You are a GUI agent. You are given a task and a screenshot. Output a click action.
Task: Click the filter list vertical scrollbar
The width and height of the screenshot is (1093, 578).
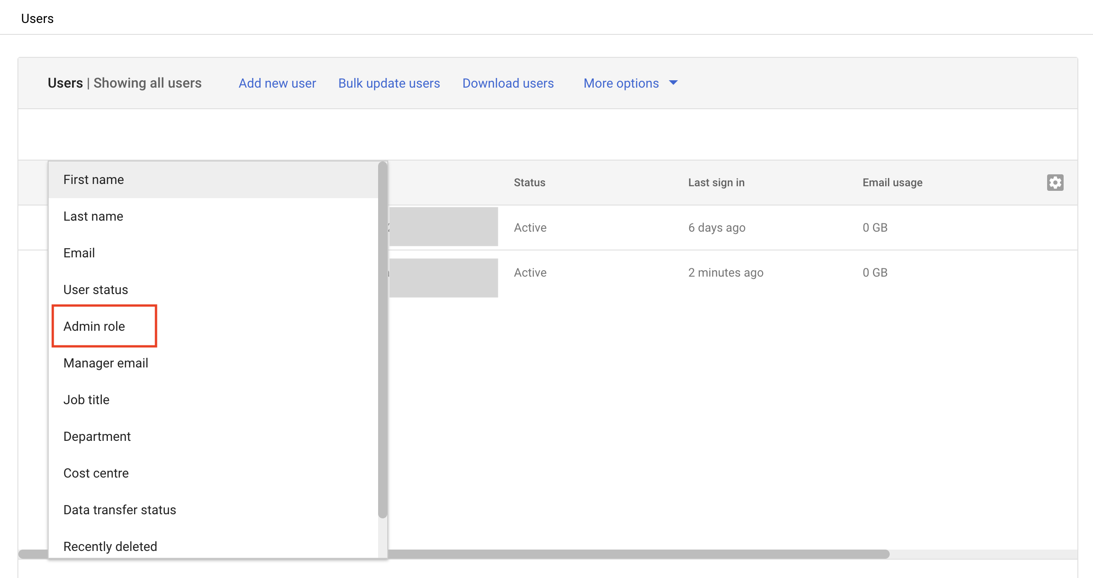pos(382,339)
